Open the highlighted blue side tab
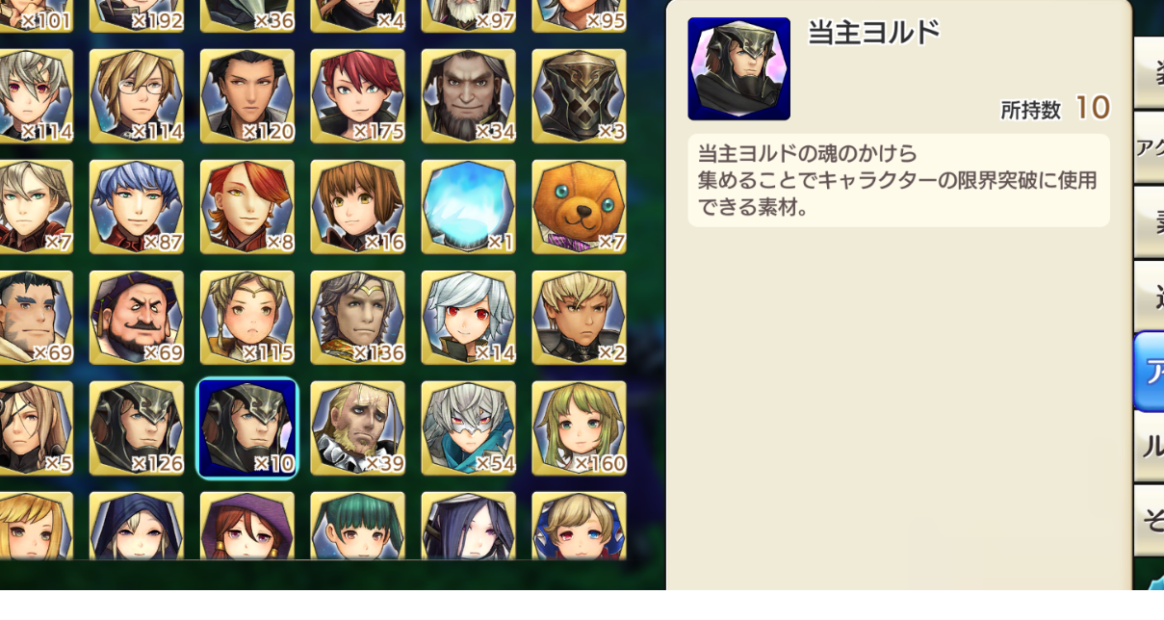 coord(1150,372)
